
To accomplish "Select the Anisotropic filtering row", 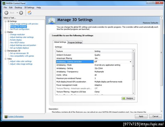I will 94,58.
